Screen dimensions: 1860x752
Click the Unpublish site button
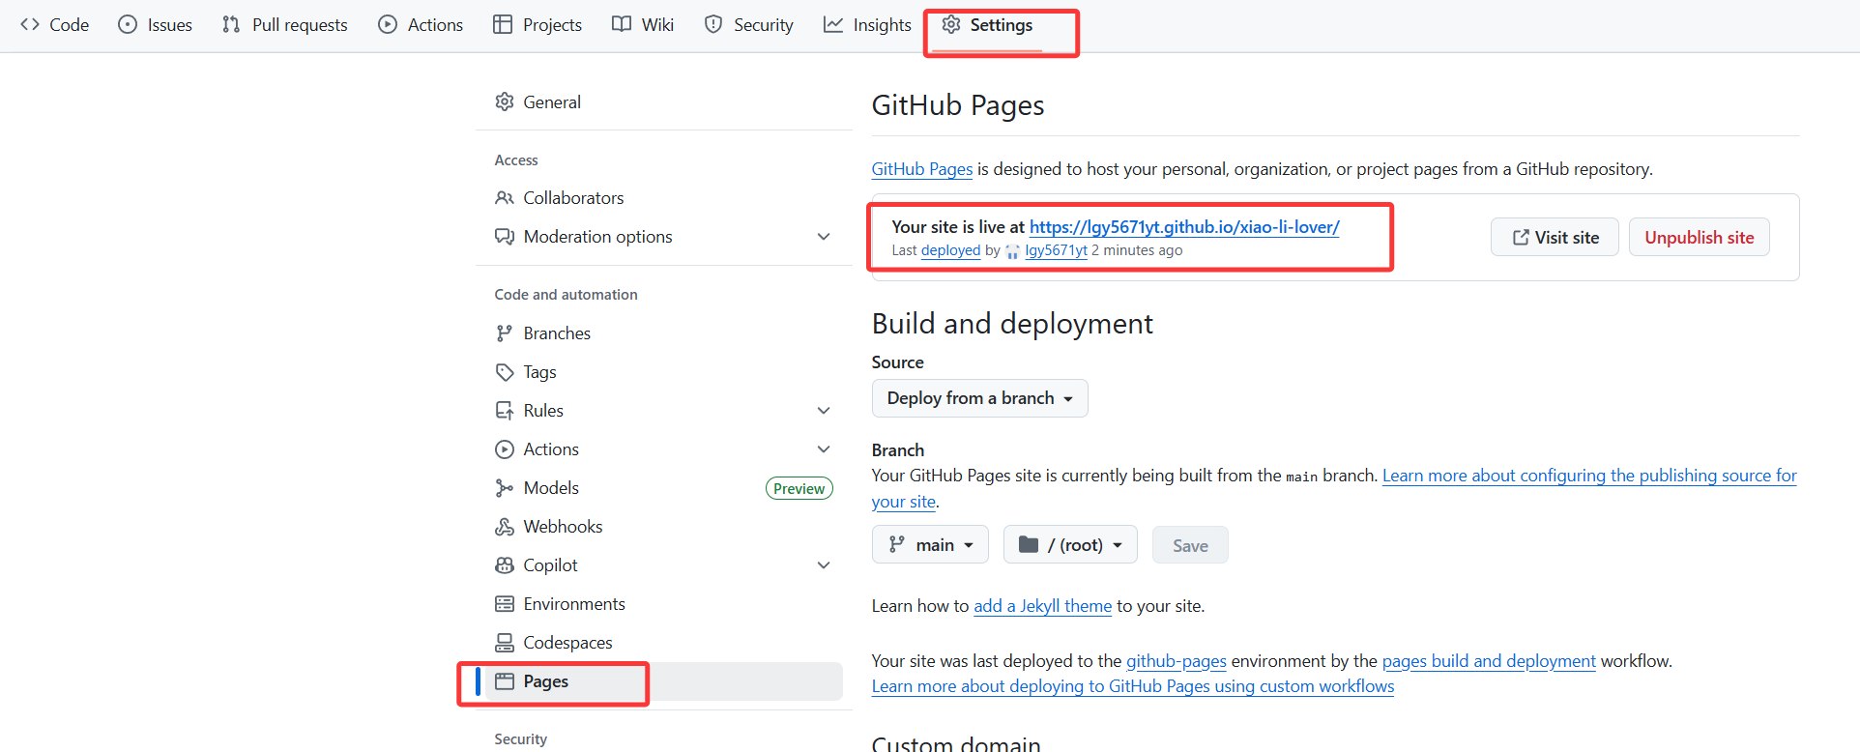(x=1699, y=238)
